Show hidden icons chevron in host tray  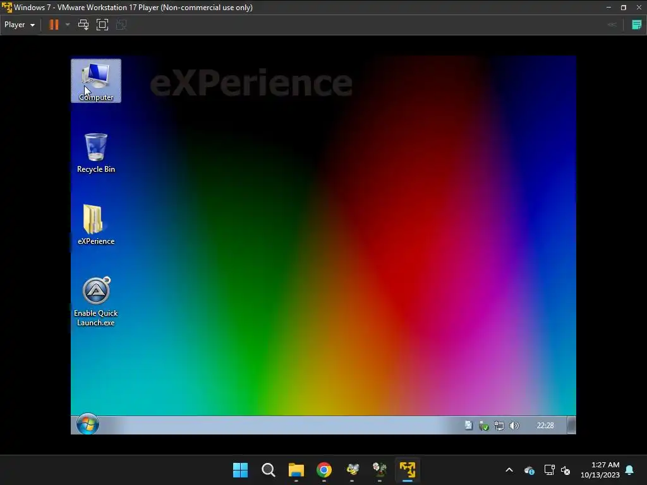(509, 470)
